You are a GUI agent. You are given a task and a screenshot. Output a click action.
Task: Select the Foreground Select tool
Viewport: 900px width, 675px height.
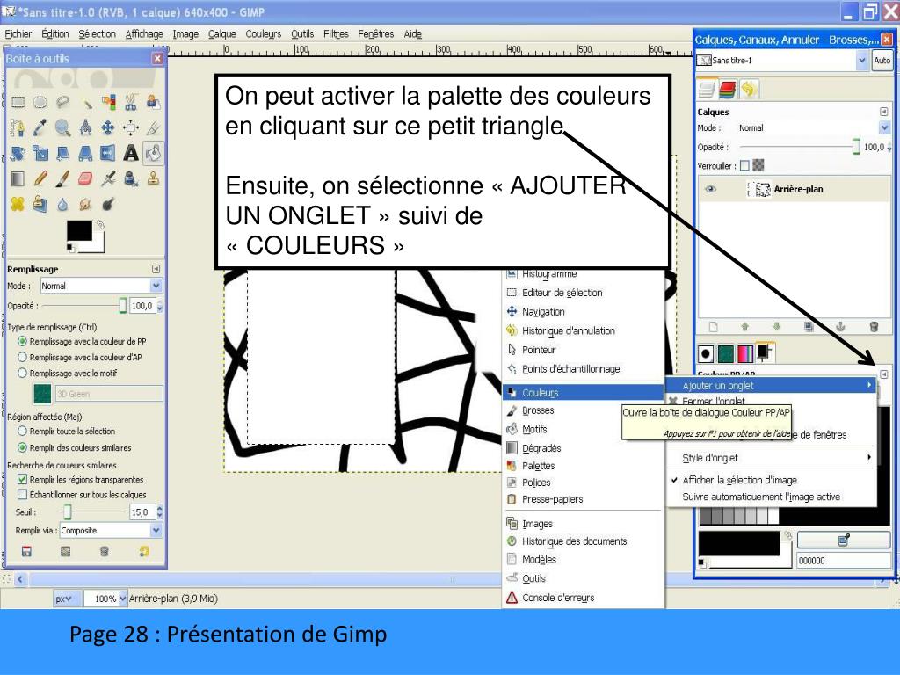pos(153,102)
